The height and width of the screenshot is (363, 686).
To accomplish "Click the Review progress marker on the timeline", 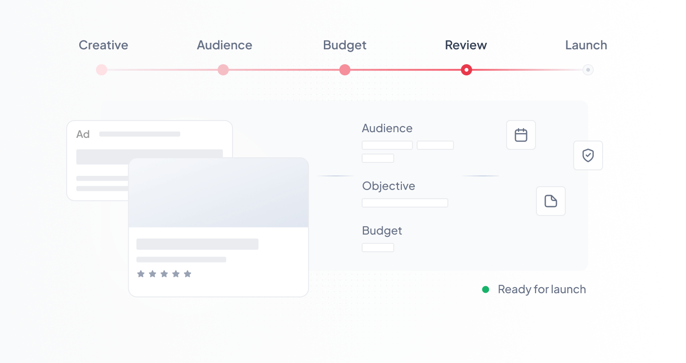I will point(466,70).
